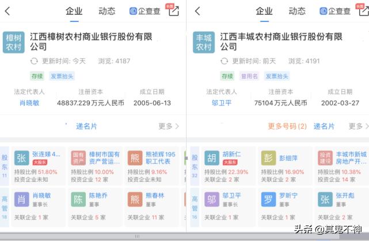Viewport: 369px width, 241px height.
Task: Tap the 樟树农村 company logo
Action: point(14,43)
